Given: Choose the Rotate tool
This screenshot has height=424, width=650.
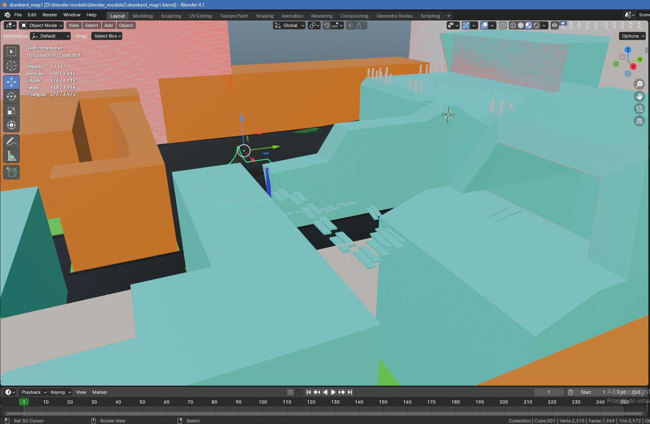Looking at the screenshot, I should pyautogui.click(x=11, y=96).
